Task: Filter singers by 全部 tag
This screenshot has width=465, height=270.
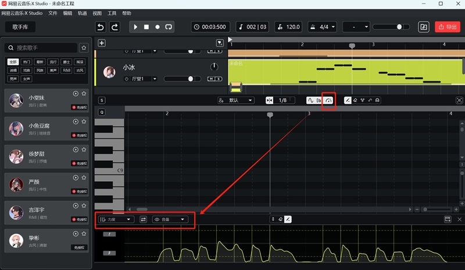Action: point(13,62)
